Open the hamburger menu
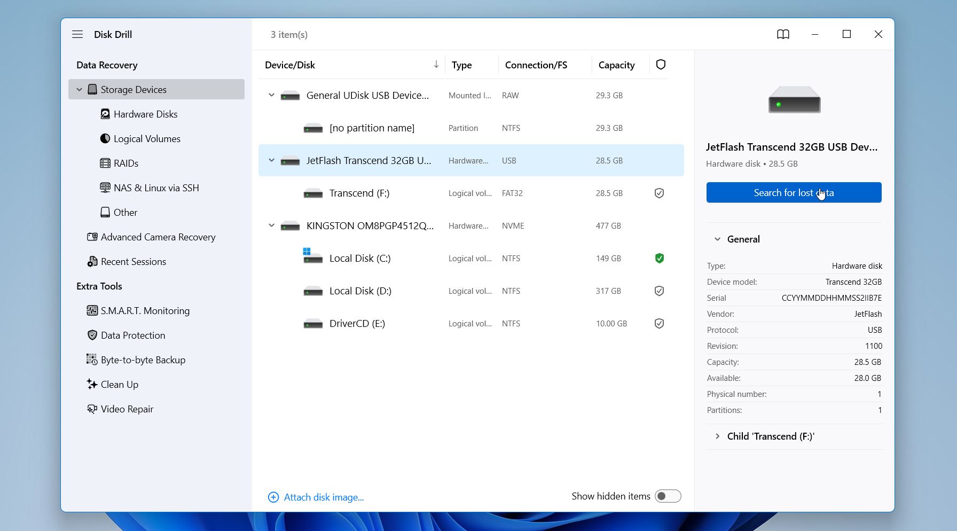The height and width of the screenshot is (531, 957). coord(77,34)
